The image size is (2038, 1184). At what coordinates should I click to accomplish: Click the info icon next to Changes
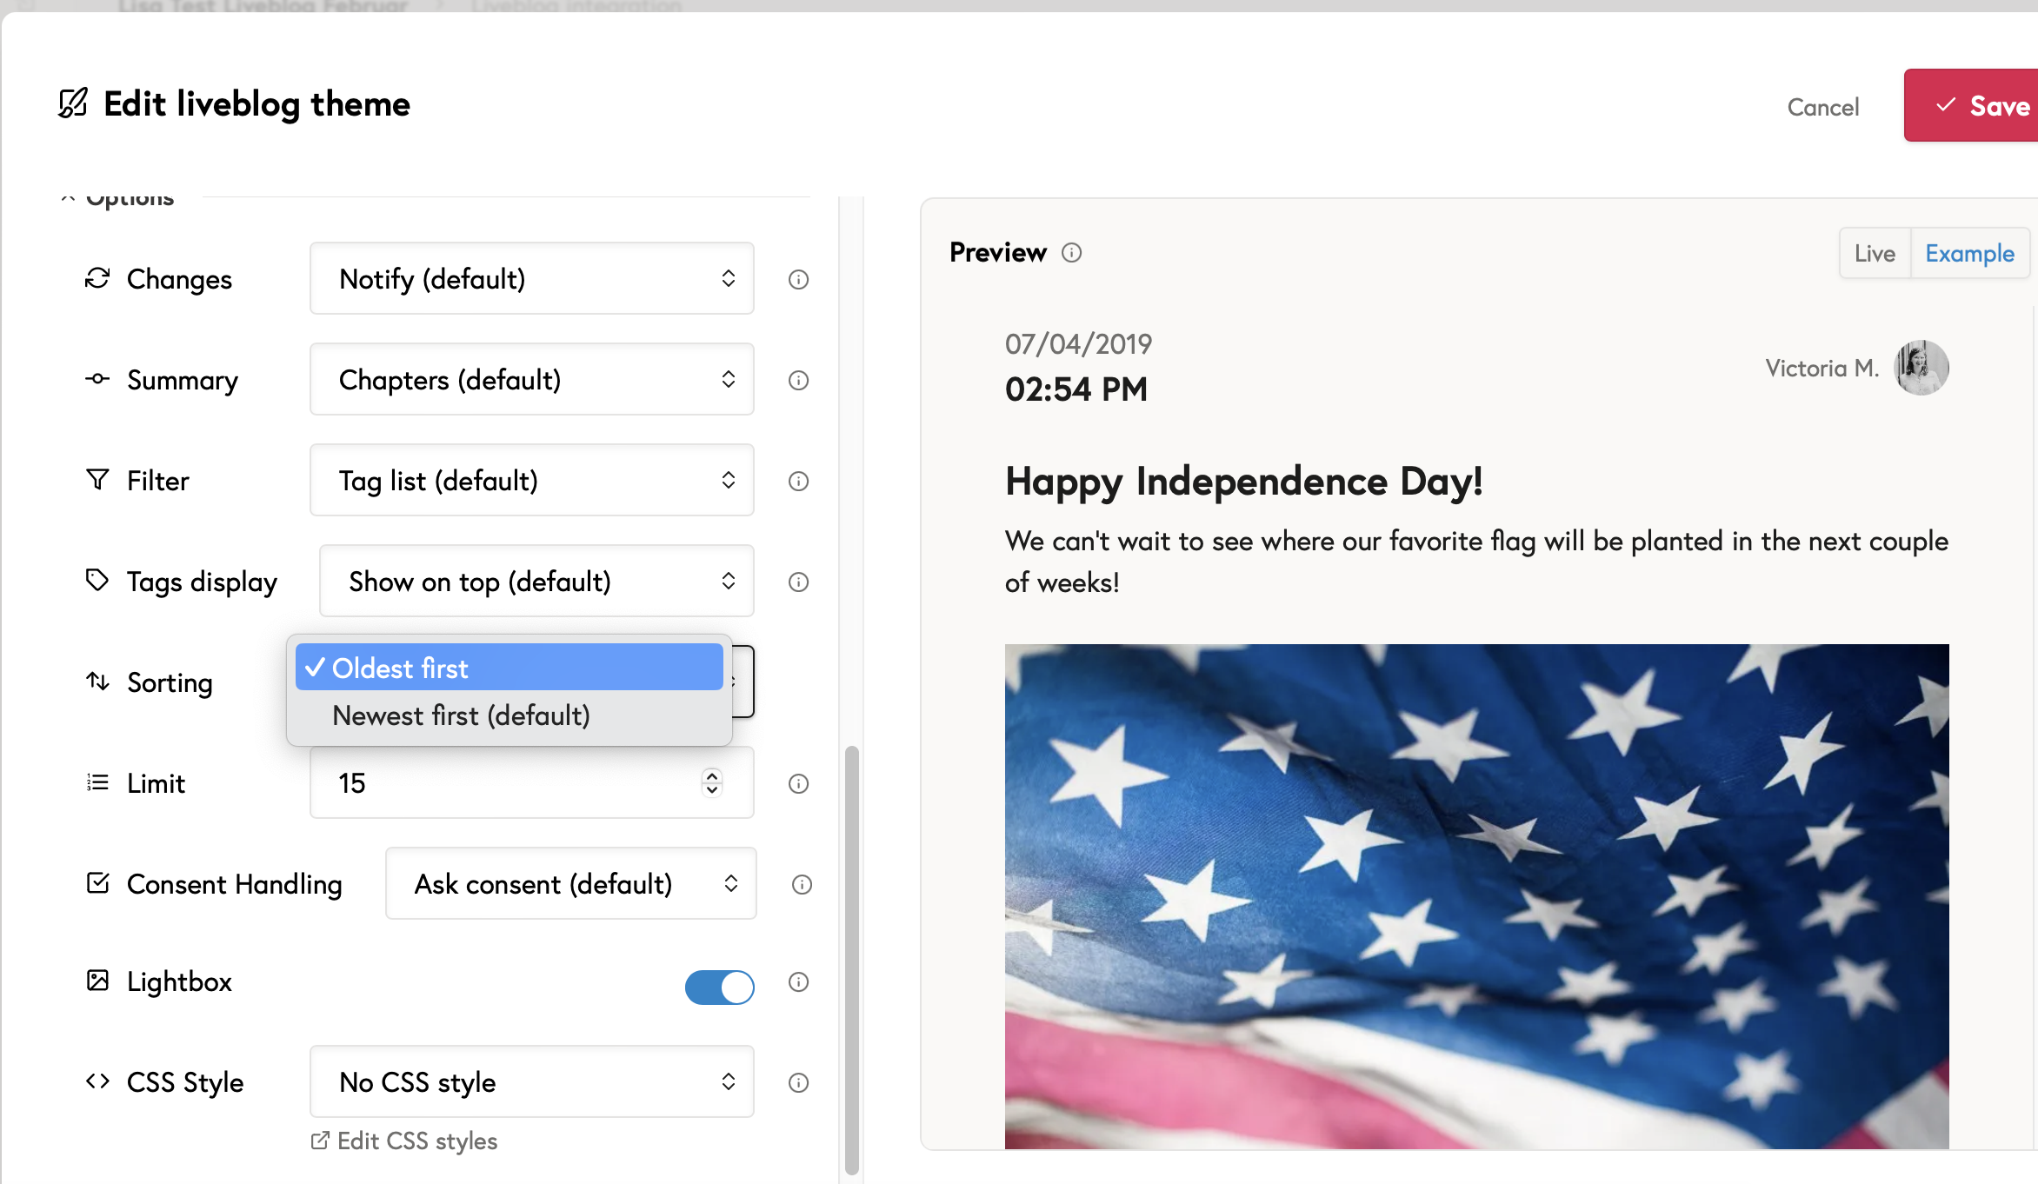point(798,279)
